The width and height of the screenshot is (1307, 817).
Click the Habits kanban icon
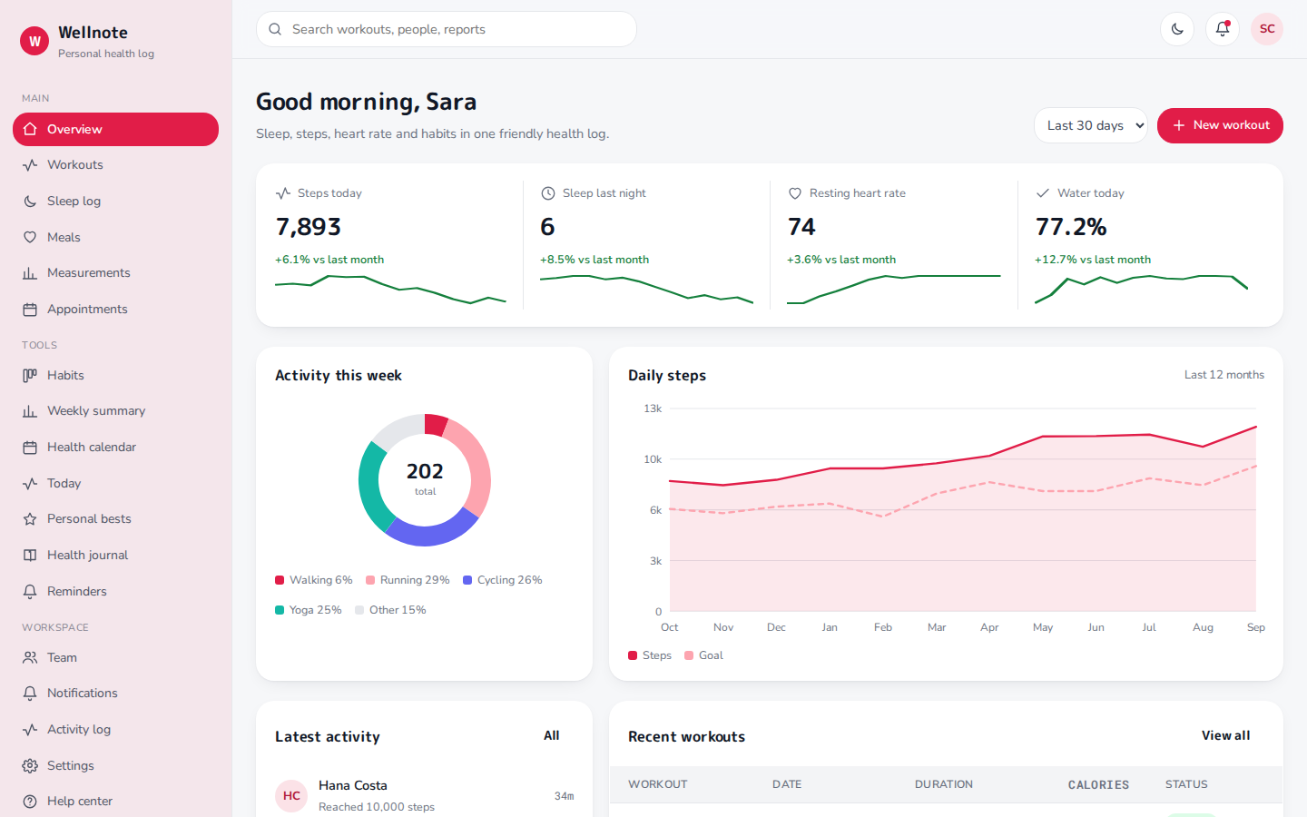[x=30, y=375]
